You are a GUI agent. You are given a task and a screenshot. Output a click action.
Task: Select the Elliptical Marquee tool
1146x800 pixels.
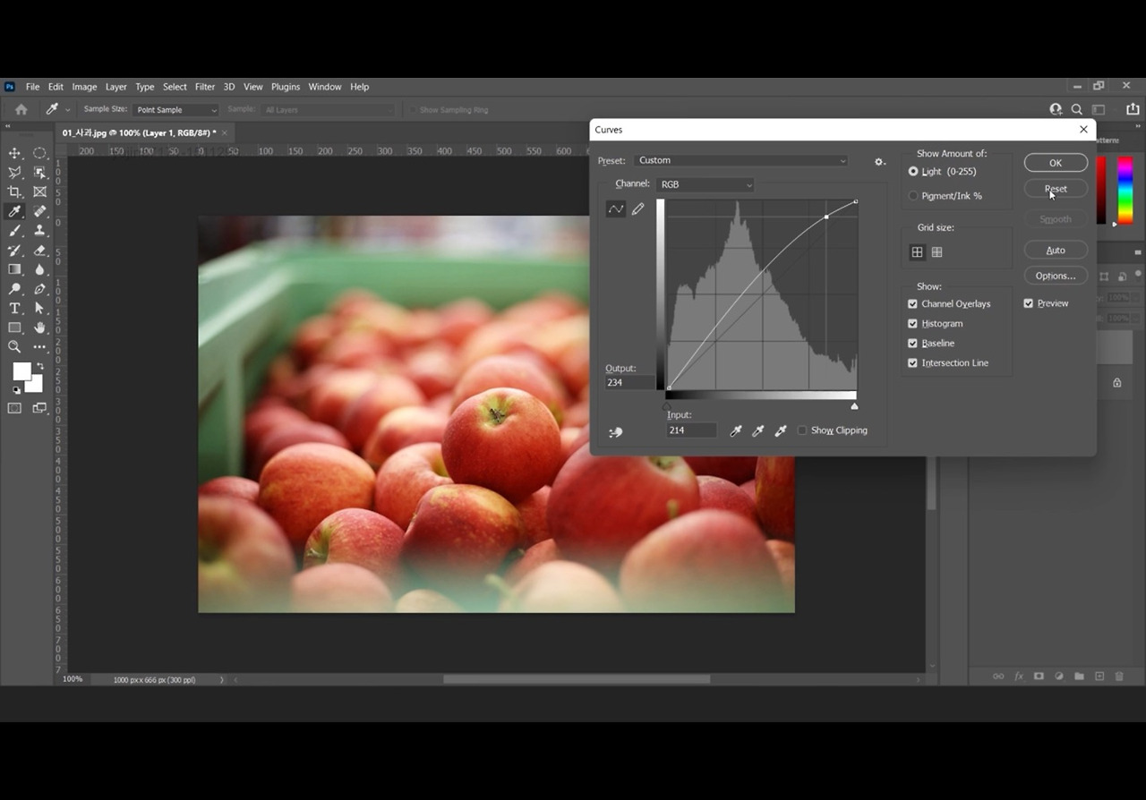tap(40, 153)
